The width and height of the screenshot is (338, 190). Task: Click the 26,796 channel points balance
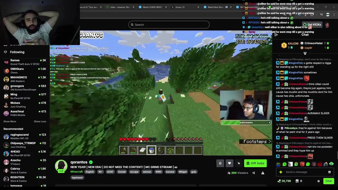(x=284, y=181)
